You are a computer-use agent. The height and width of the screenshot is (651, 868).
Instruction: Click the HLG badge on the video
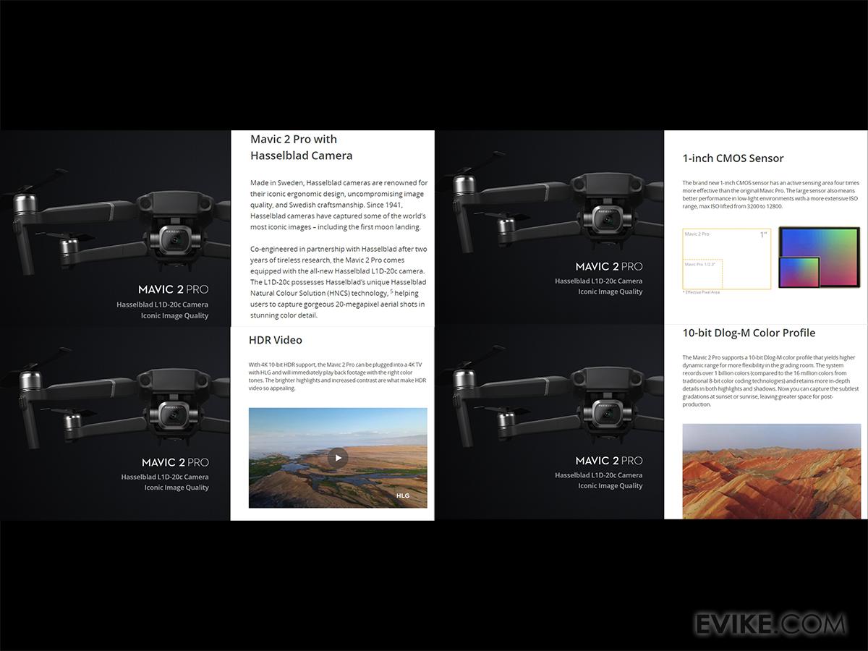(403, 496)
